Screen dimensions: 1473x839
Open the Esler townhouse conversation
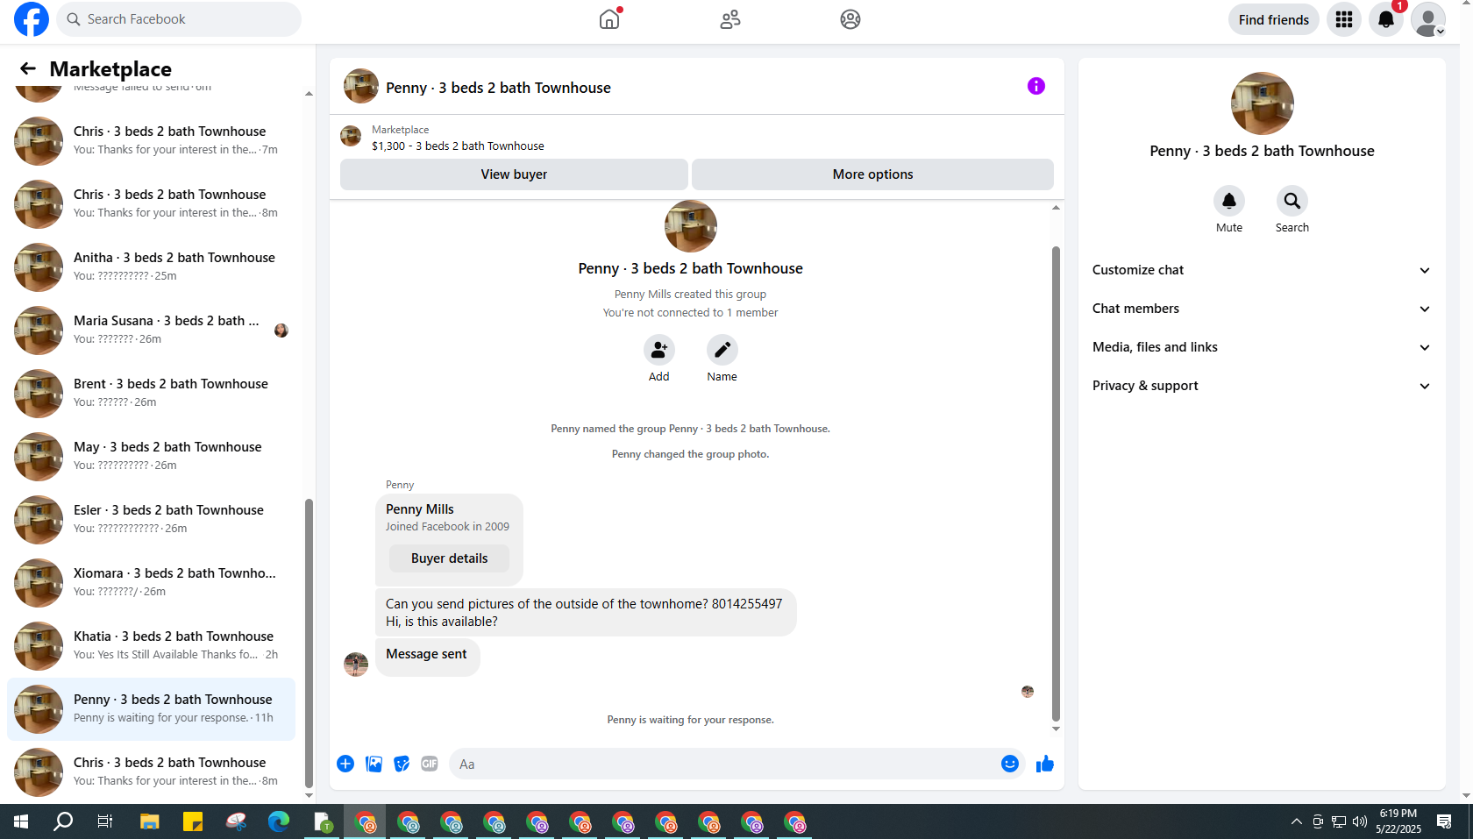(x=152, y=519)
